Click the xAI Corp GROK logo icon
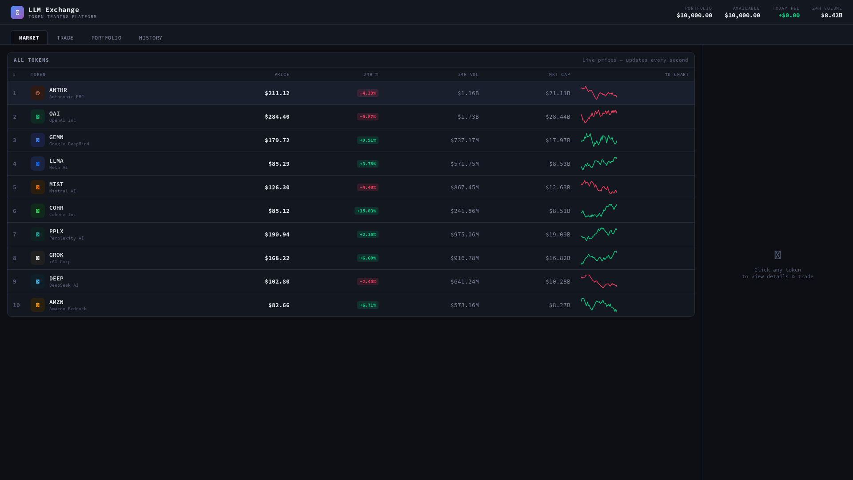This screenshot has height=480, width=853. [x=37, y=258]
